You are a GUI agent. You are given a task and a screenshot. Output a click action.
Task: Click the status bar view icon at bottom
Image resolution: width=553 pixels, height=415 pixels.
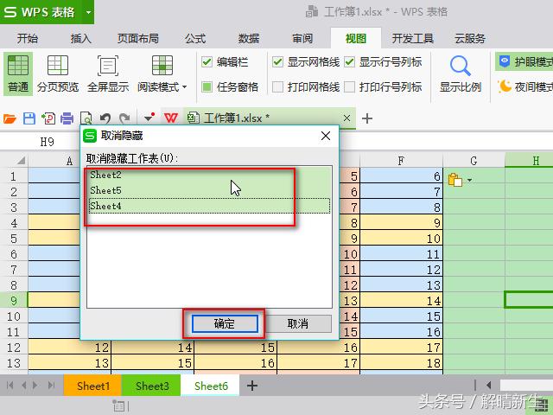118,405
